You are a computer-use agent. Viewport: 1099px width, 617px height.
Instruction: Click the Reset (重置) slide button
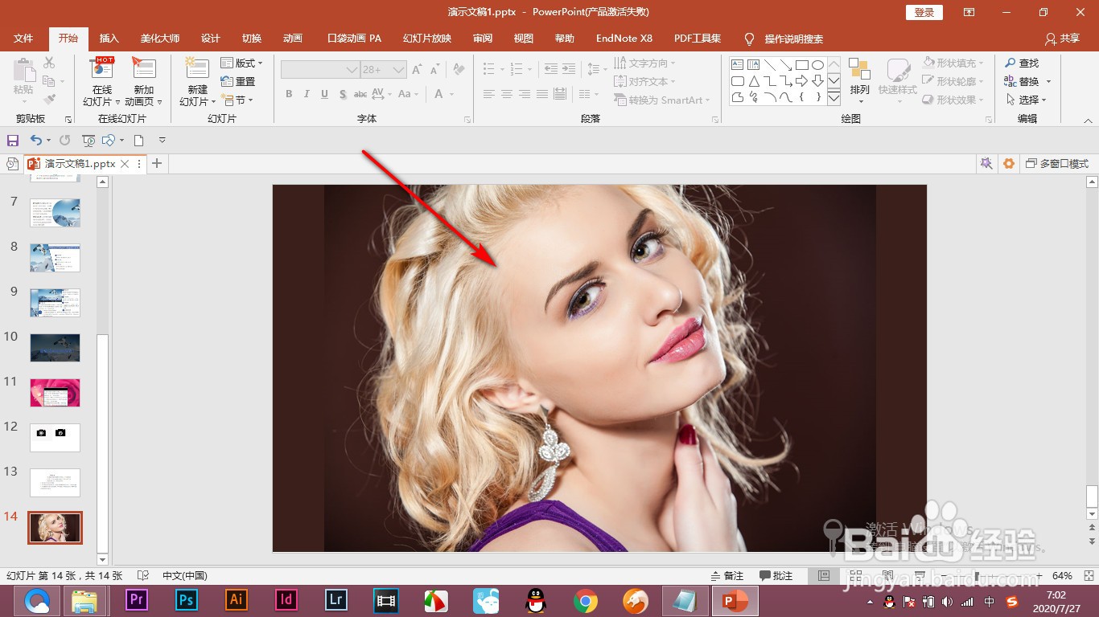pyautogui.click(x=238, y=81)
